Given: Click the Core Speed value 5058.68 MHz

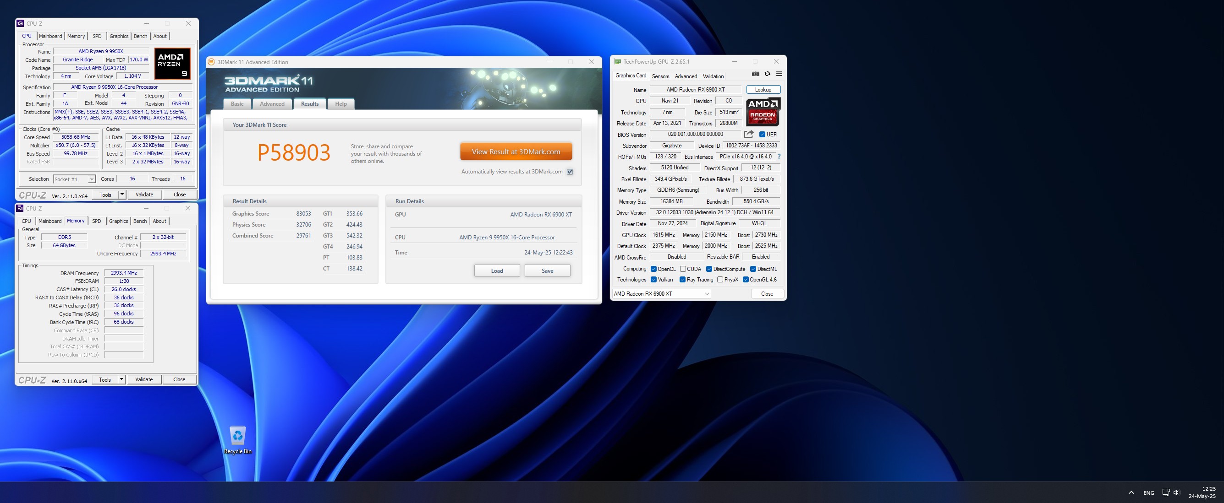Looking at the screenshot, I should pyautogui.click(x=76, y=137).
